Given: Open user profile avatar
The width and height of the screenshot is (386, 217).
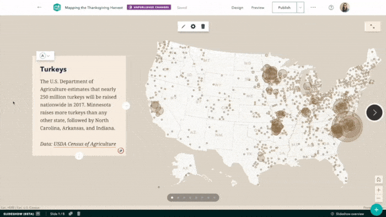Looking at the screenshot, I should [x=345, y=7].
